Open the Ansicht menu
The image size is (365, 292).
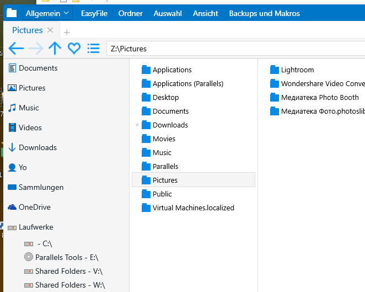pyautogui.click(x=206, y=13)
